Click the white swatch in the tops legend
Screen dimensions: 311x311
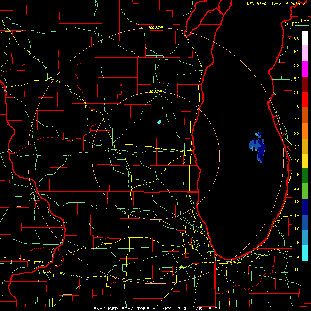[x=305, y=38]
